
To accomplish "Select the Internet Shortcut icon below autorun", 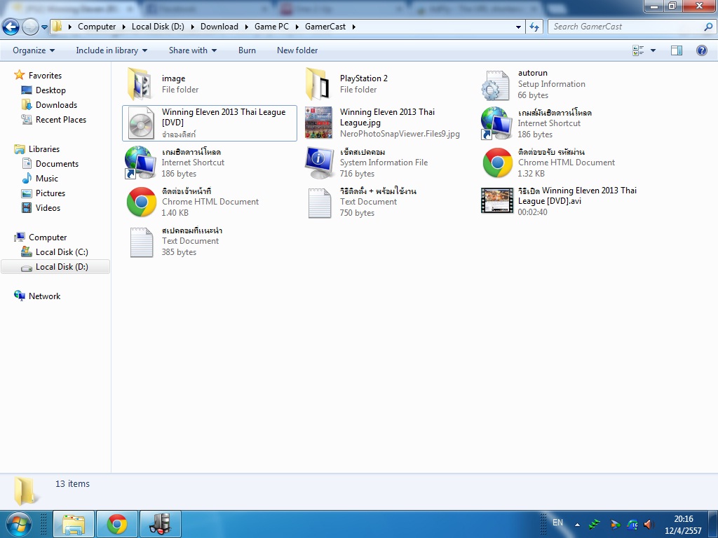I will click(496, 123).
